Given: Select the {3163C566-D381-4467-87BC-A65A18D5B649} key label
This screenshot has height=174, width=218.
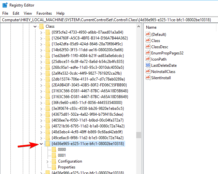Looking at the screenshot, I should pyautogui.click(x=90, y=96).
